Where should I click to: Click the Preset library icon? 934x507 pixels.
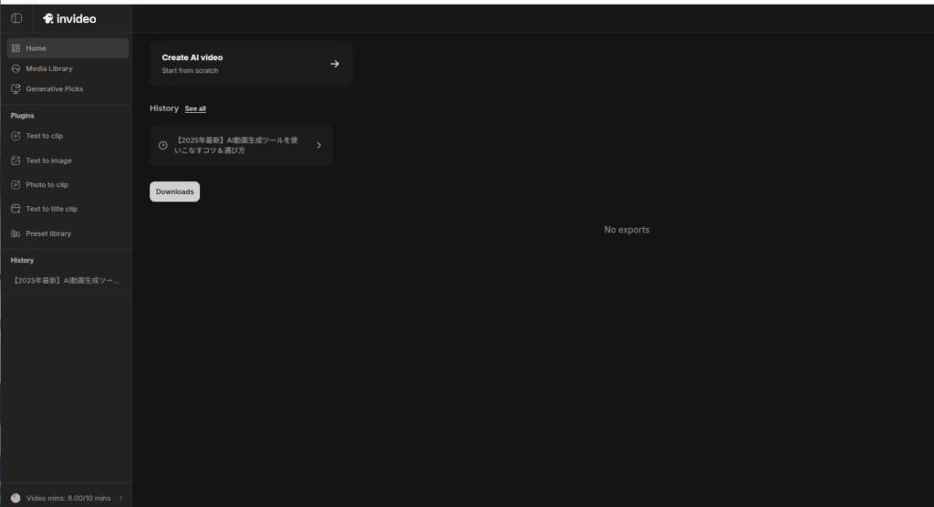(x=16, y=233)
